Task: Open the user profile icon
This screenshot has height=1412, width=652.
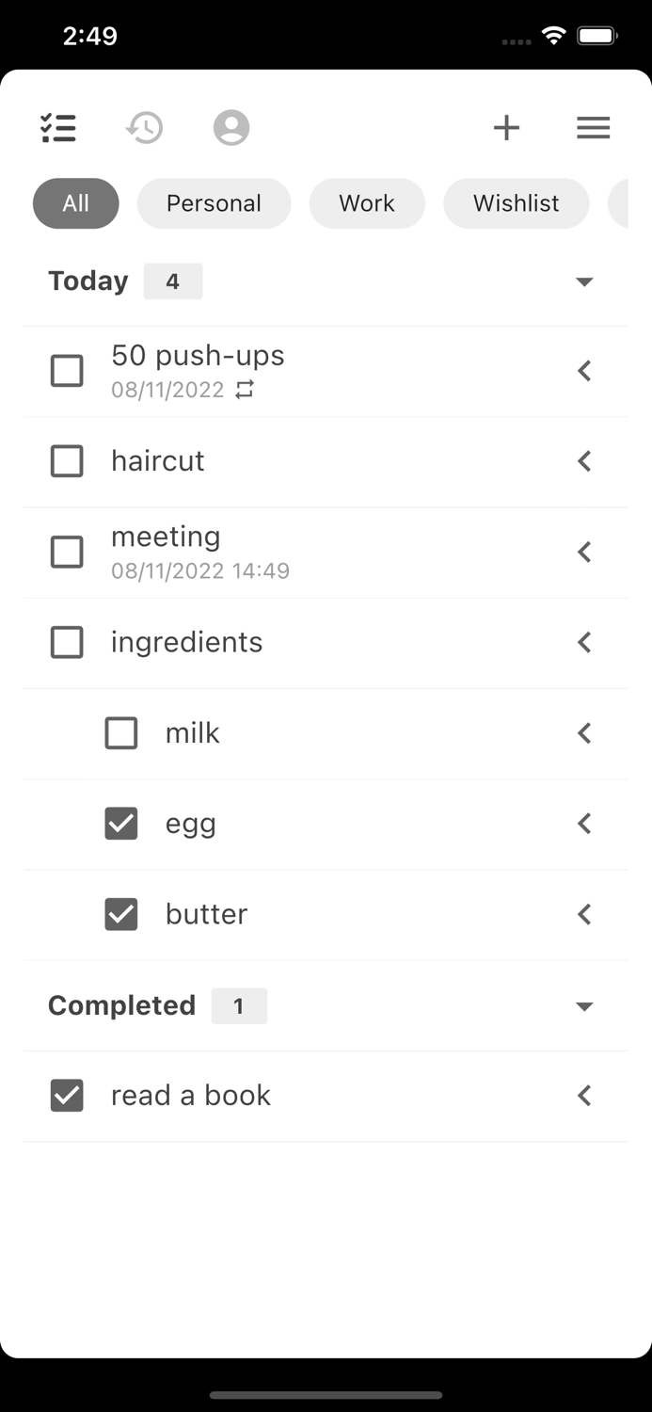Action: pos(231,127)
